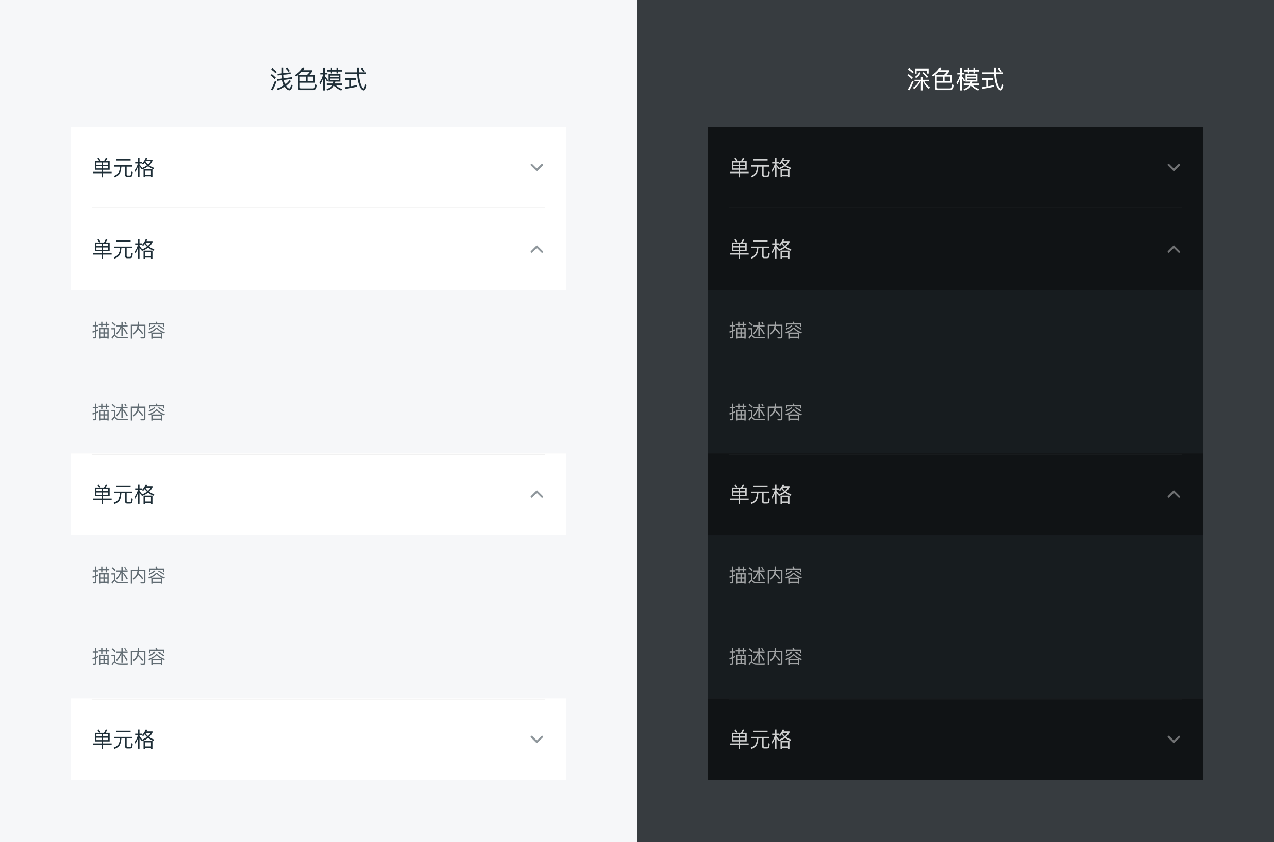Expand first light-mode cell chevron
This screenshot has width=1274, height=842.
[537, 167]
